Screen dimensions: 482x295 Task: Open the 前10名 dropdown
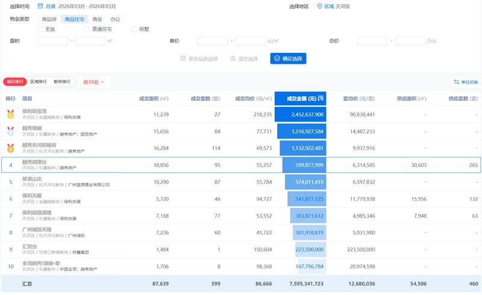[94, 82]
